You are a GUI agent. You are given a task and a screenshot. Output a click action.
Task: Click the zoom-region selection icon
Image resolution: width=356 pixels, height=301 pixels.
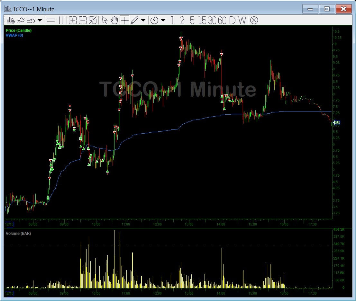click(x=93, y=20)
